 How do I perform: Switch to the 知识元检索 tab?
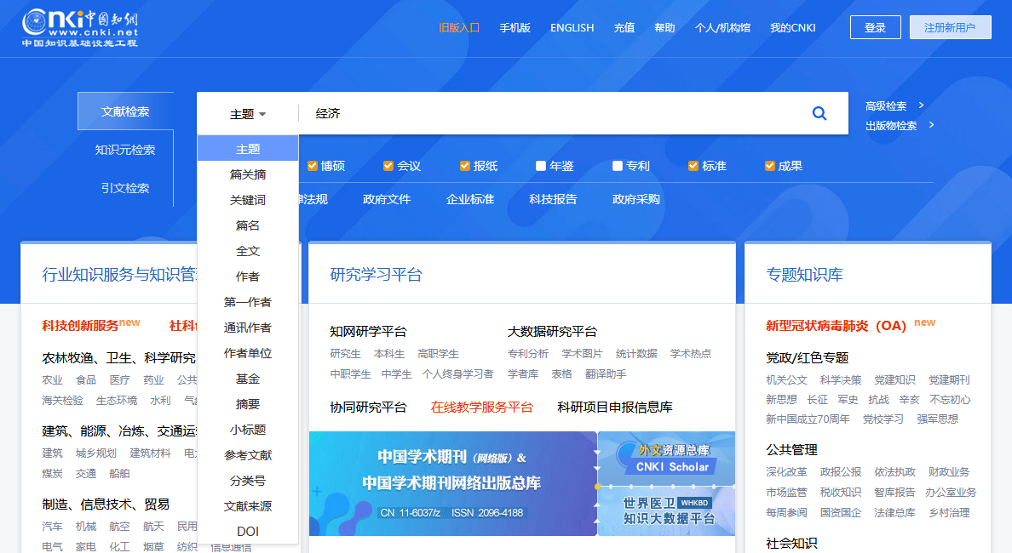coord(125,150)
